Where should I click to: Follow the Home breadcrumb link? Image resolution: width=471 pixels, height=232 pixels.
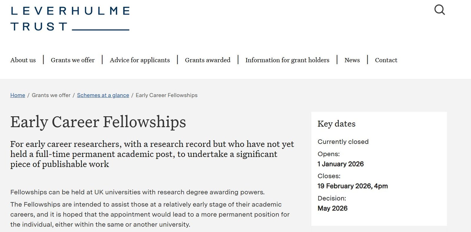tap(17, 95)
